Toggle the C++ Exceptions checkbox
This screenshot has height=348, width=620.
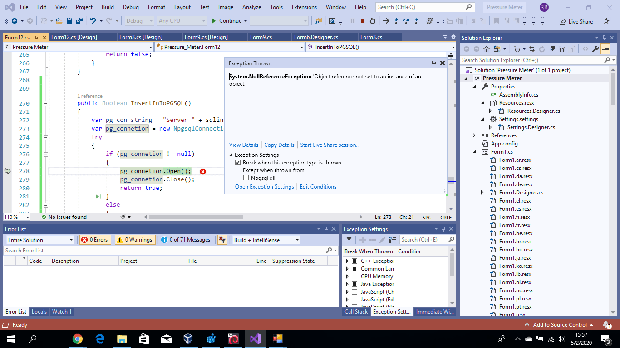pyautogui.click(x=354, y=261)
